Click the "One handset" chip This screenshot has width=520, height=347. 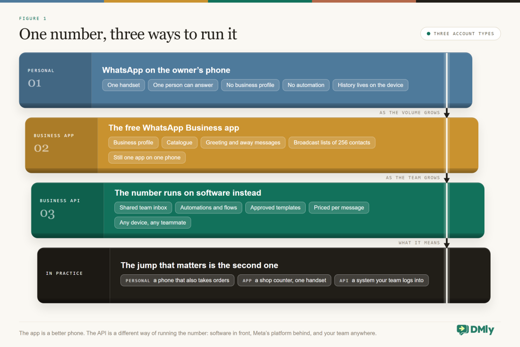[123, 85]
